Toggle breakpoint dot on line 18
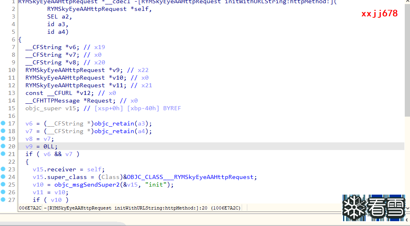This screenshot has width=410, height=226. pyautogui.click(x=3, y=131)
